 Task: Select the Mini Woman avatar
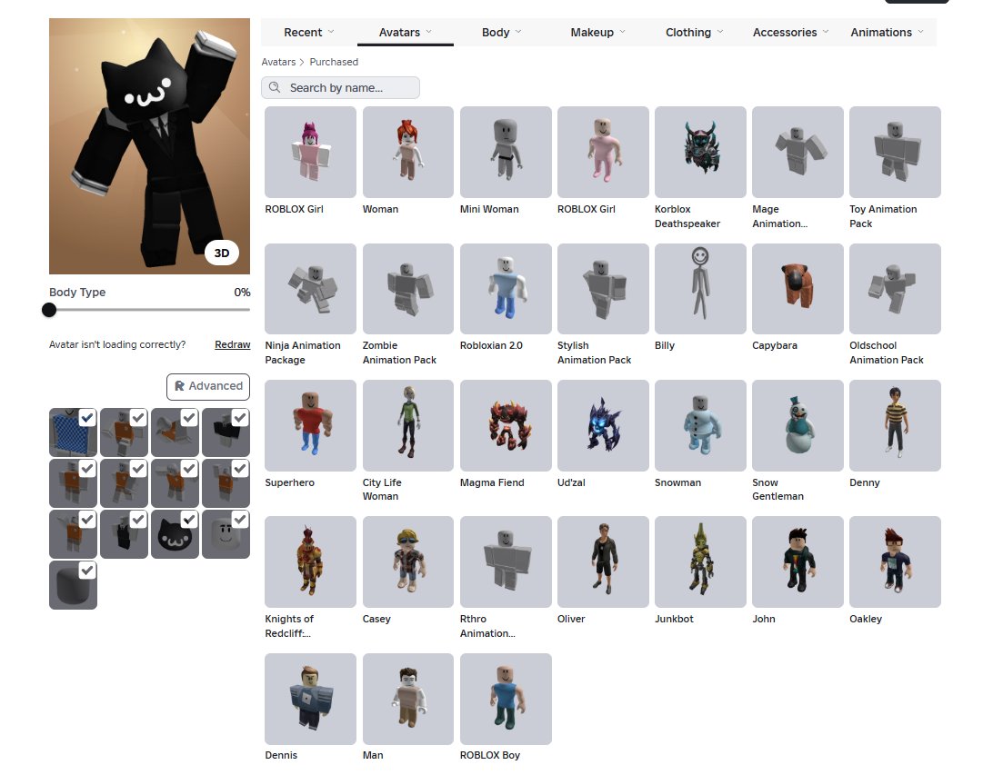coord(506,153)
